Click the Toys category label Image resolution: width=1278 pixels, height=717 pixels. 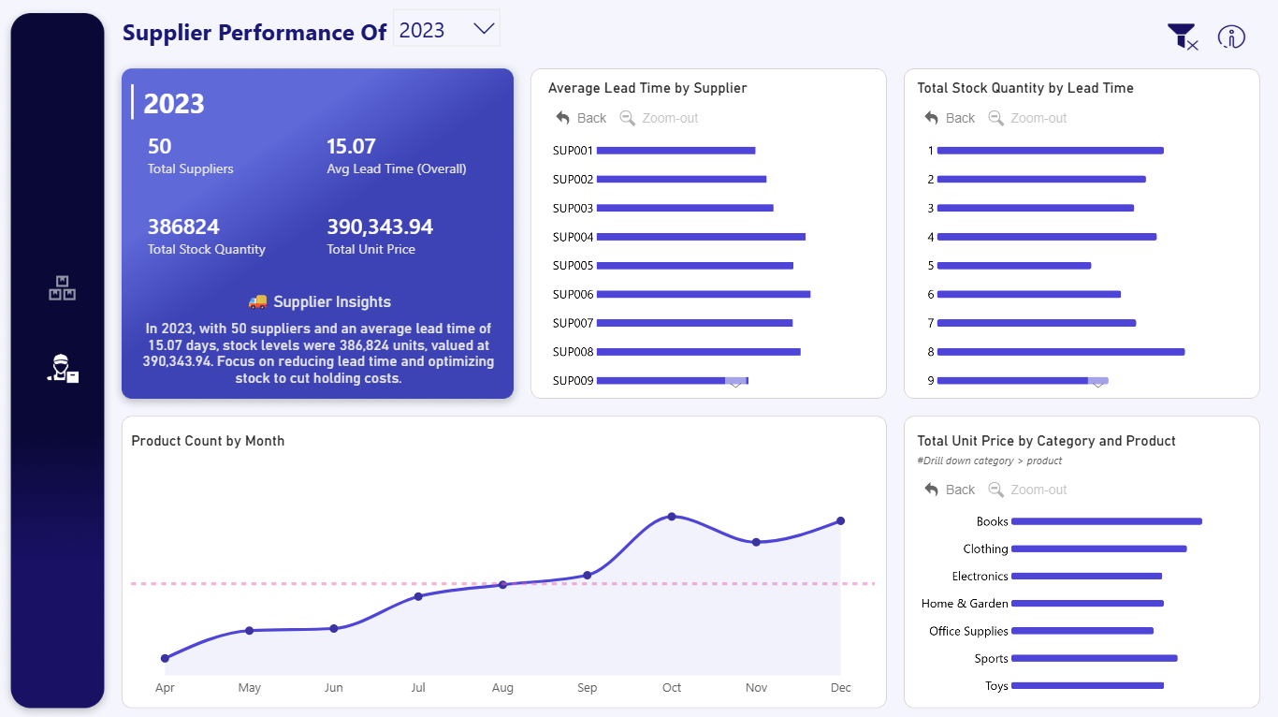(996, 686)
